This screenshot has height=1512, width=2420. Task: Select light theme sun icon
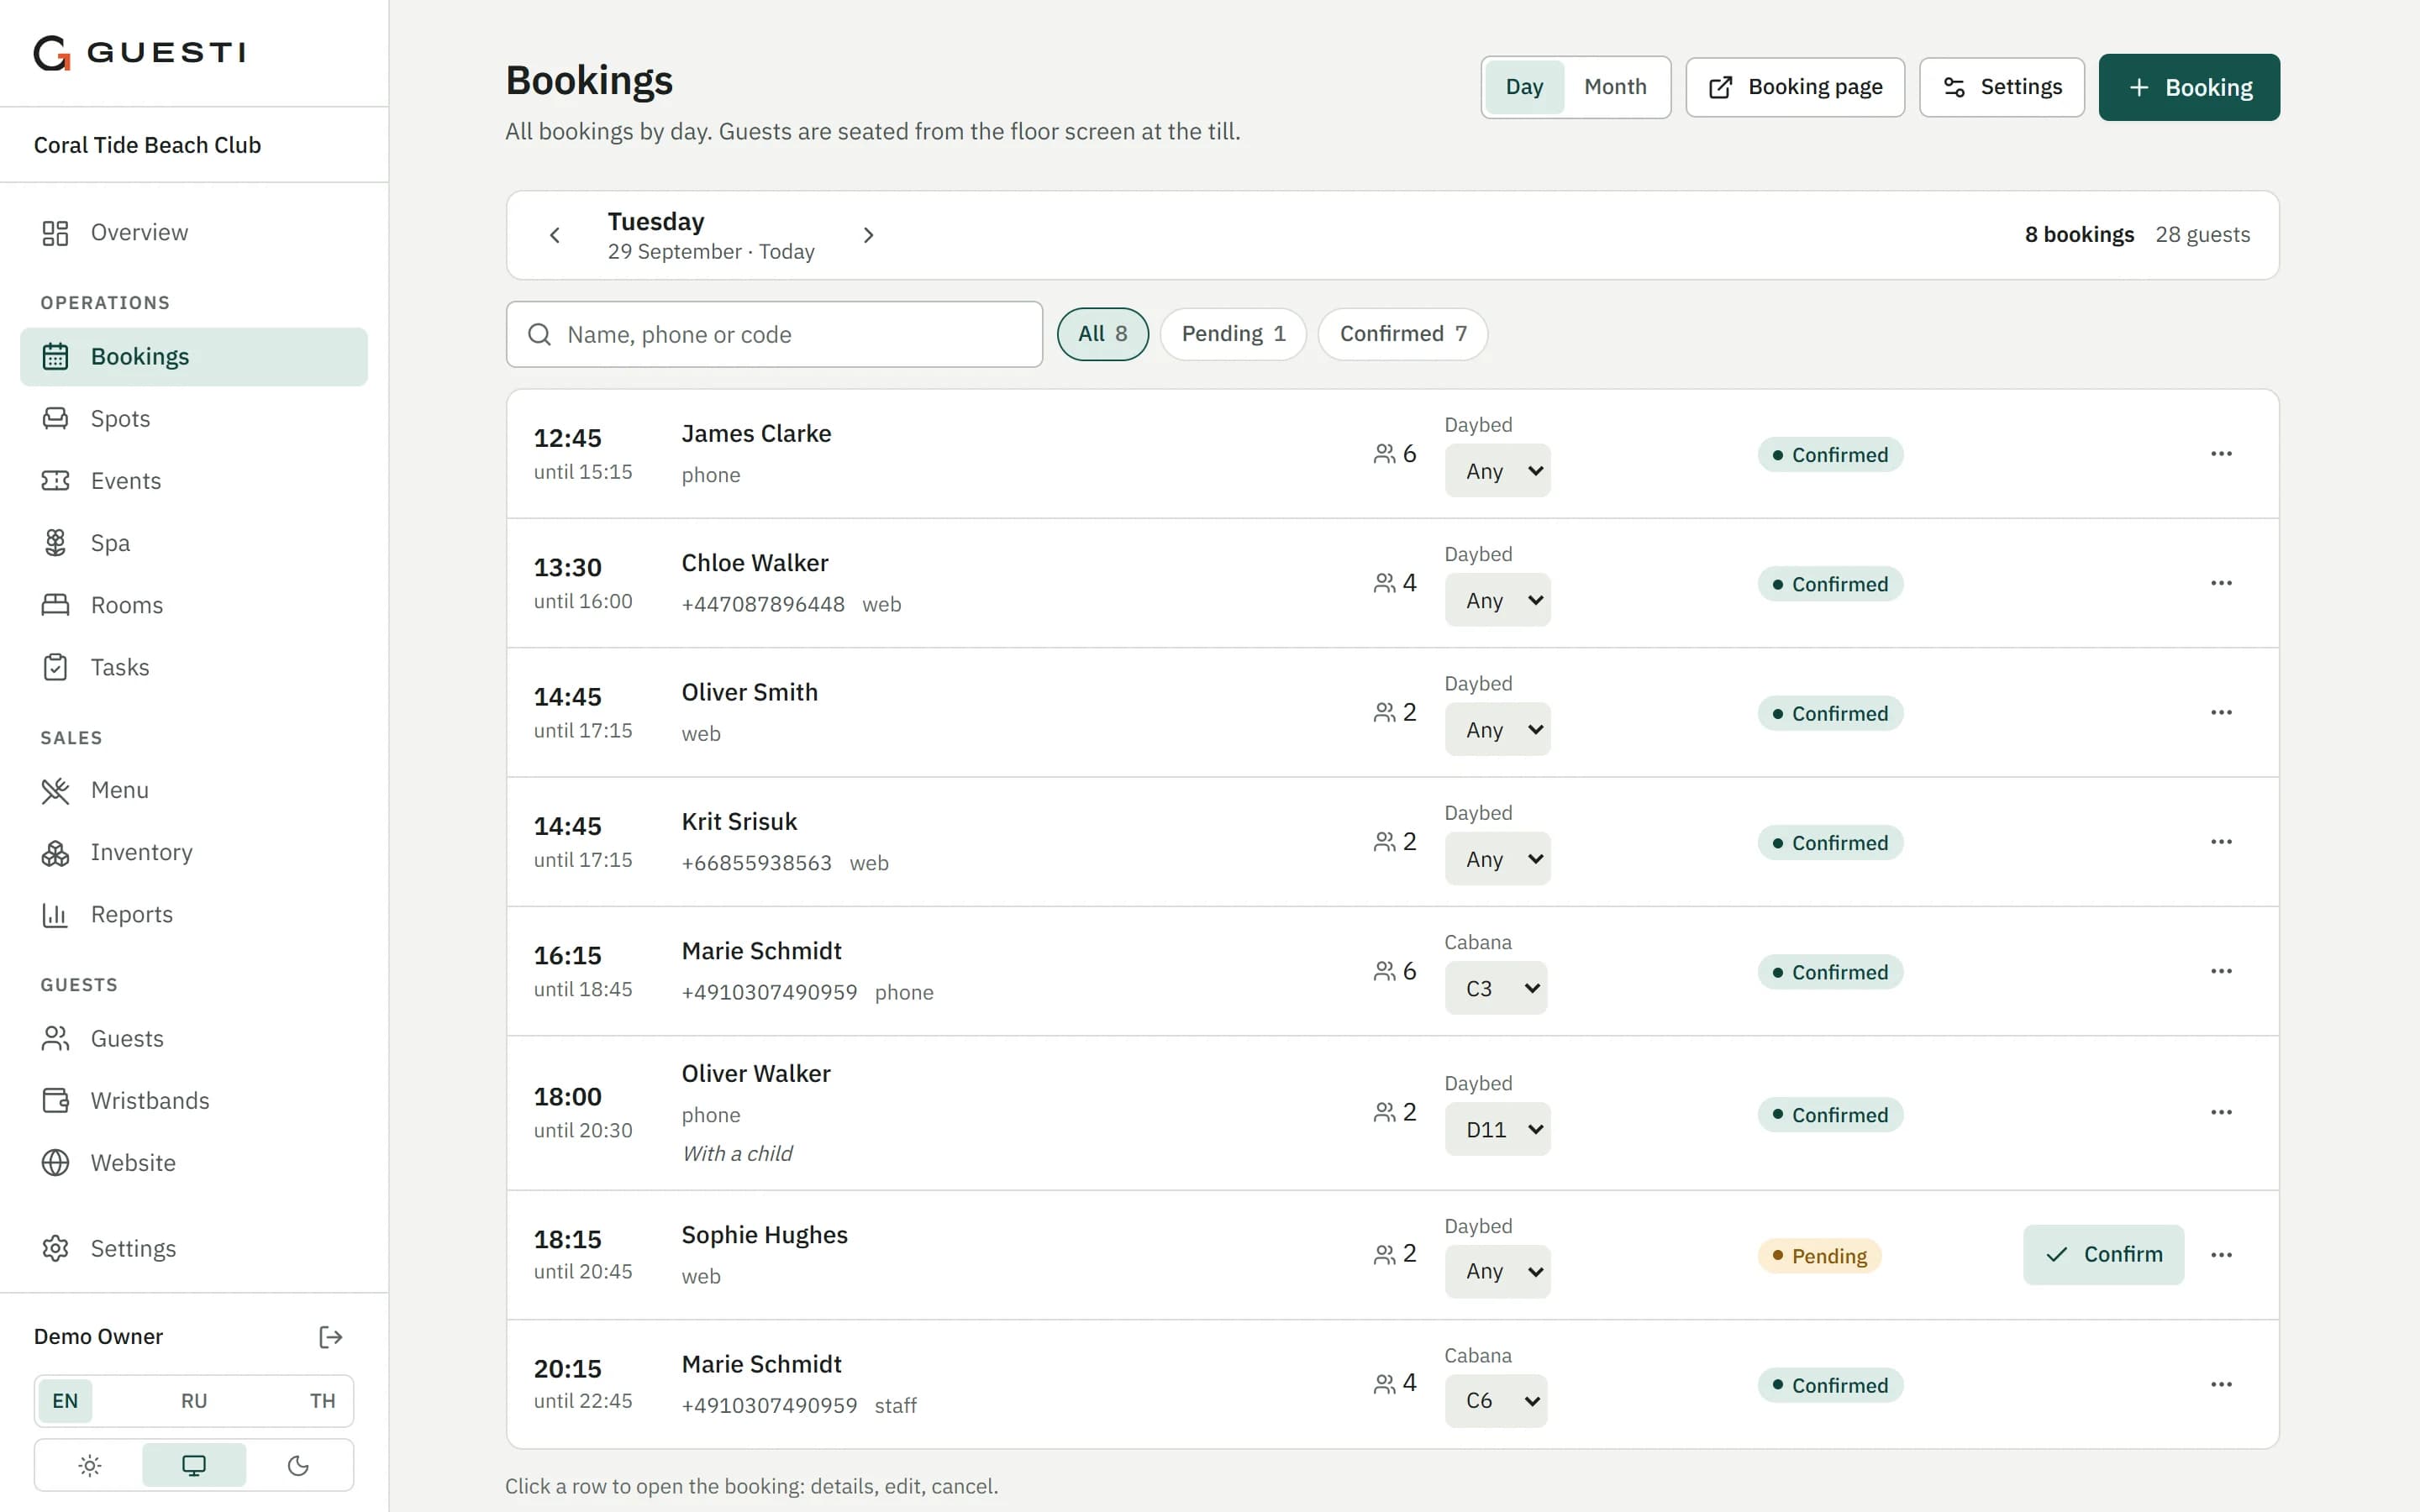coord(90,1465)
